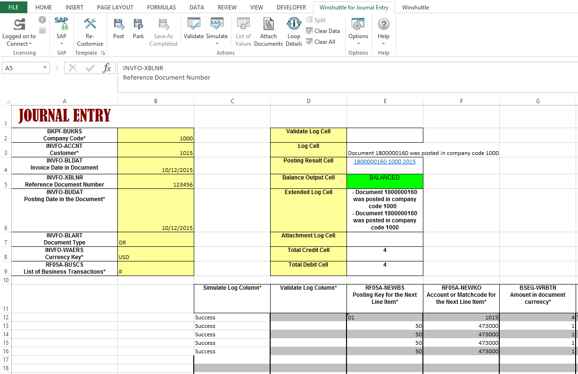The height and width of the screenshot is (374, 578).
Task: Select column G header
Action: point(538,101)
